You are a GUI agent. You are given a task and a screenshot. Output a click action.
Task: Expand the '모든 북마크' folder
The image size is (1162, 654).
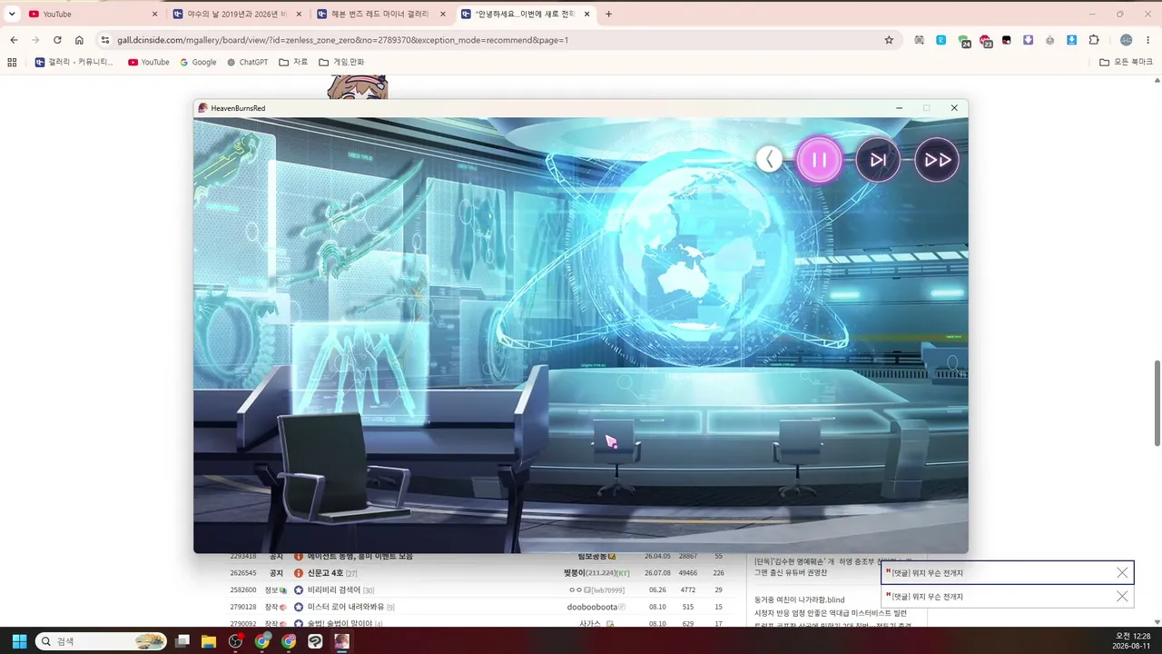pos(1126,62)
